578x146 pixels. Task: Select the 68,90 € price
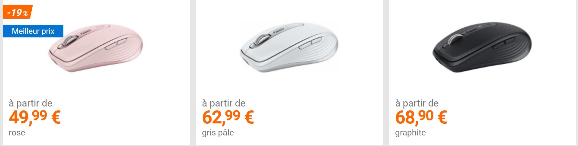pyautogui.click(x=421, y=117)
